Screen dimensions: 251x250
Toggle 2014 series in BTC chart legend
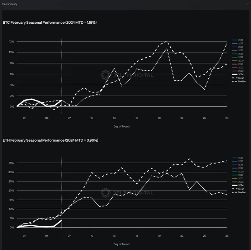(x=237, y=40)
